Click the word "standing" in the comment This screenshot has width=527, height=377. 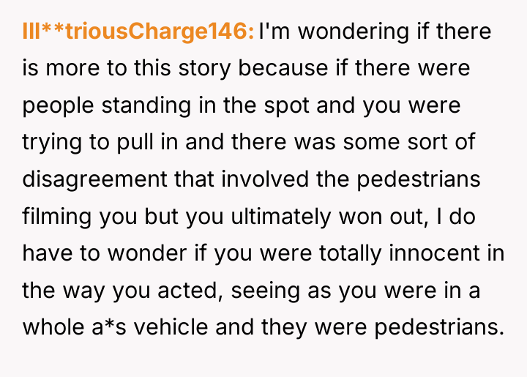click(x=146, y=105)
